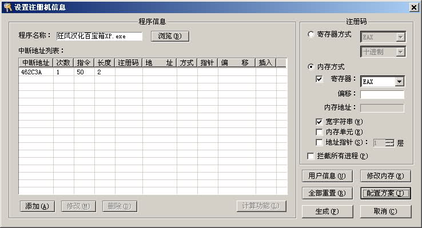422x228 pixels.
Task: Click 修改内存(E) button
Action: pyautogui.click(x=385, y=176)
